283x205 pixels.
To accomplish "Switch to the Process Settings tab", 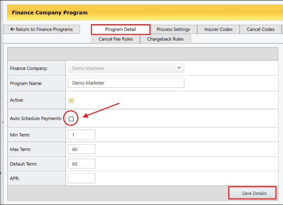I will point(173,29).
